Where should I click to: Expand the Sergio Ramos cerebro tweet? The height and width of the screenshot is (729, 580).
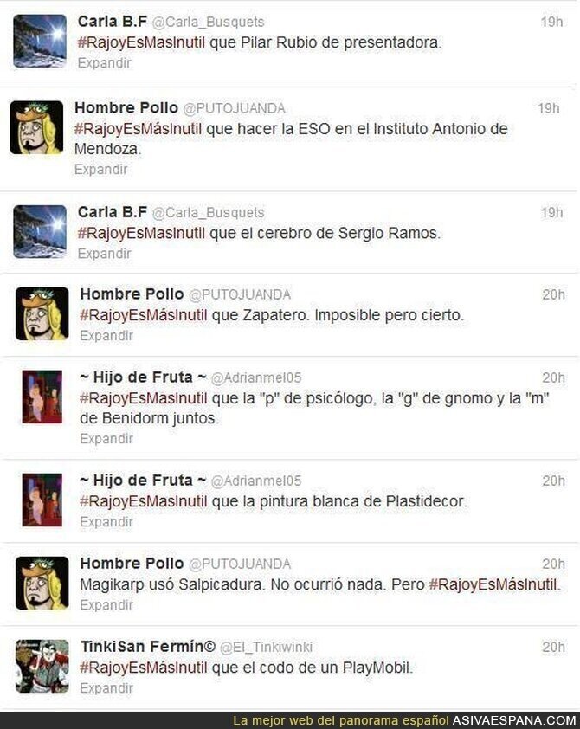(105, 254)
